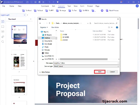140x105 pixels.
Task: Click the up-one-level arrow in dialog
Action: [x=50, y=23]
